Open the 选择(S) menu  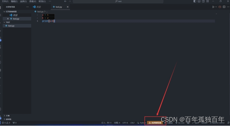pyautogui.click(x=23, y=1)
